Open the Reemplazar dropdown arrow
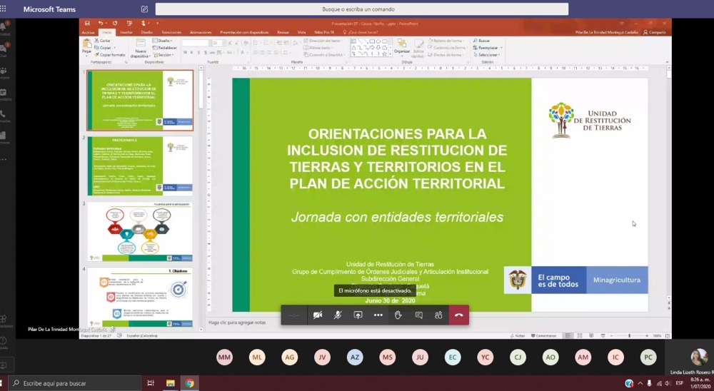Viewport: 714px width, 391px height. (x=501, y=47)
